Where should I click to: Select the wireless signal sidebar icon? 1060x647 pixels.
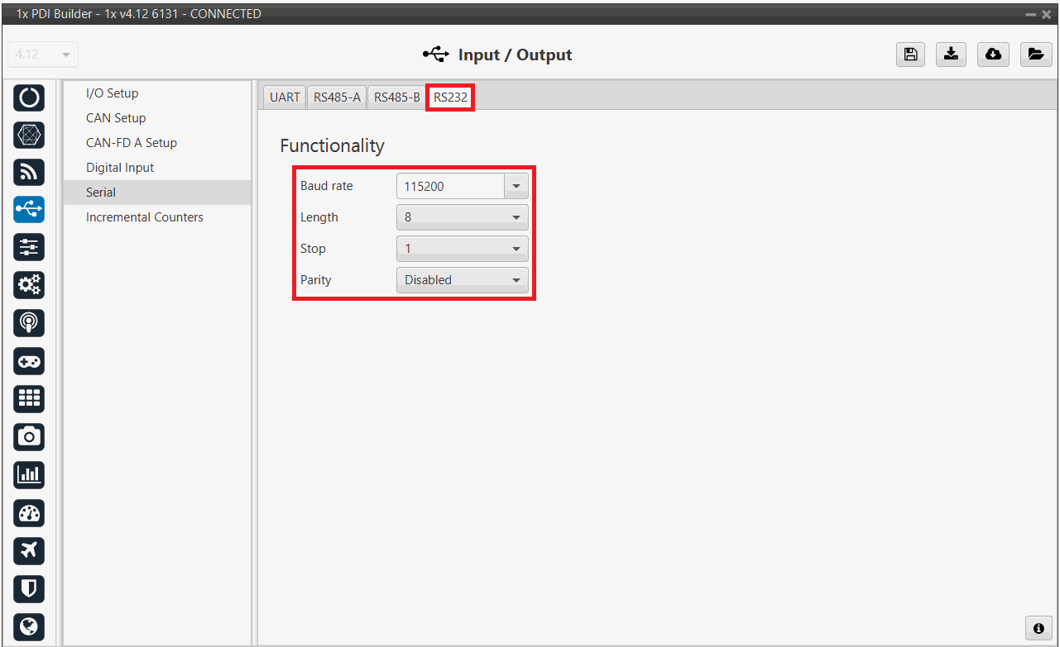coord(29,172)
